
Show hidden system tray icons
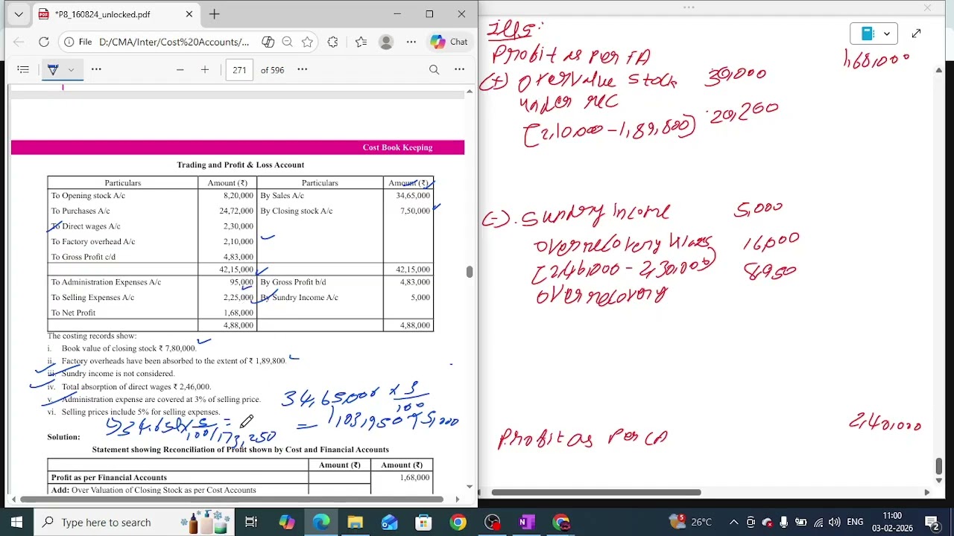(733, 522)
